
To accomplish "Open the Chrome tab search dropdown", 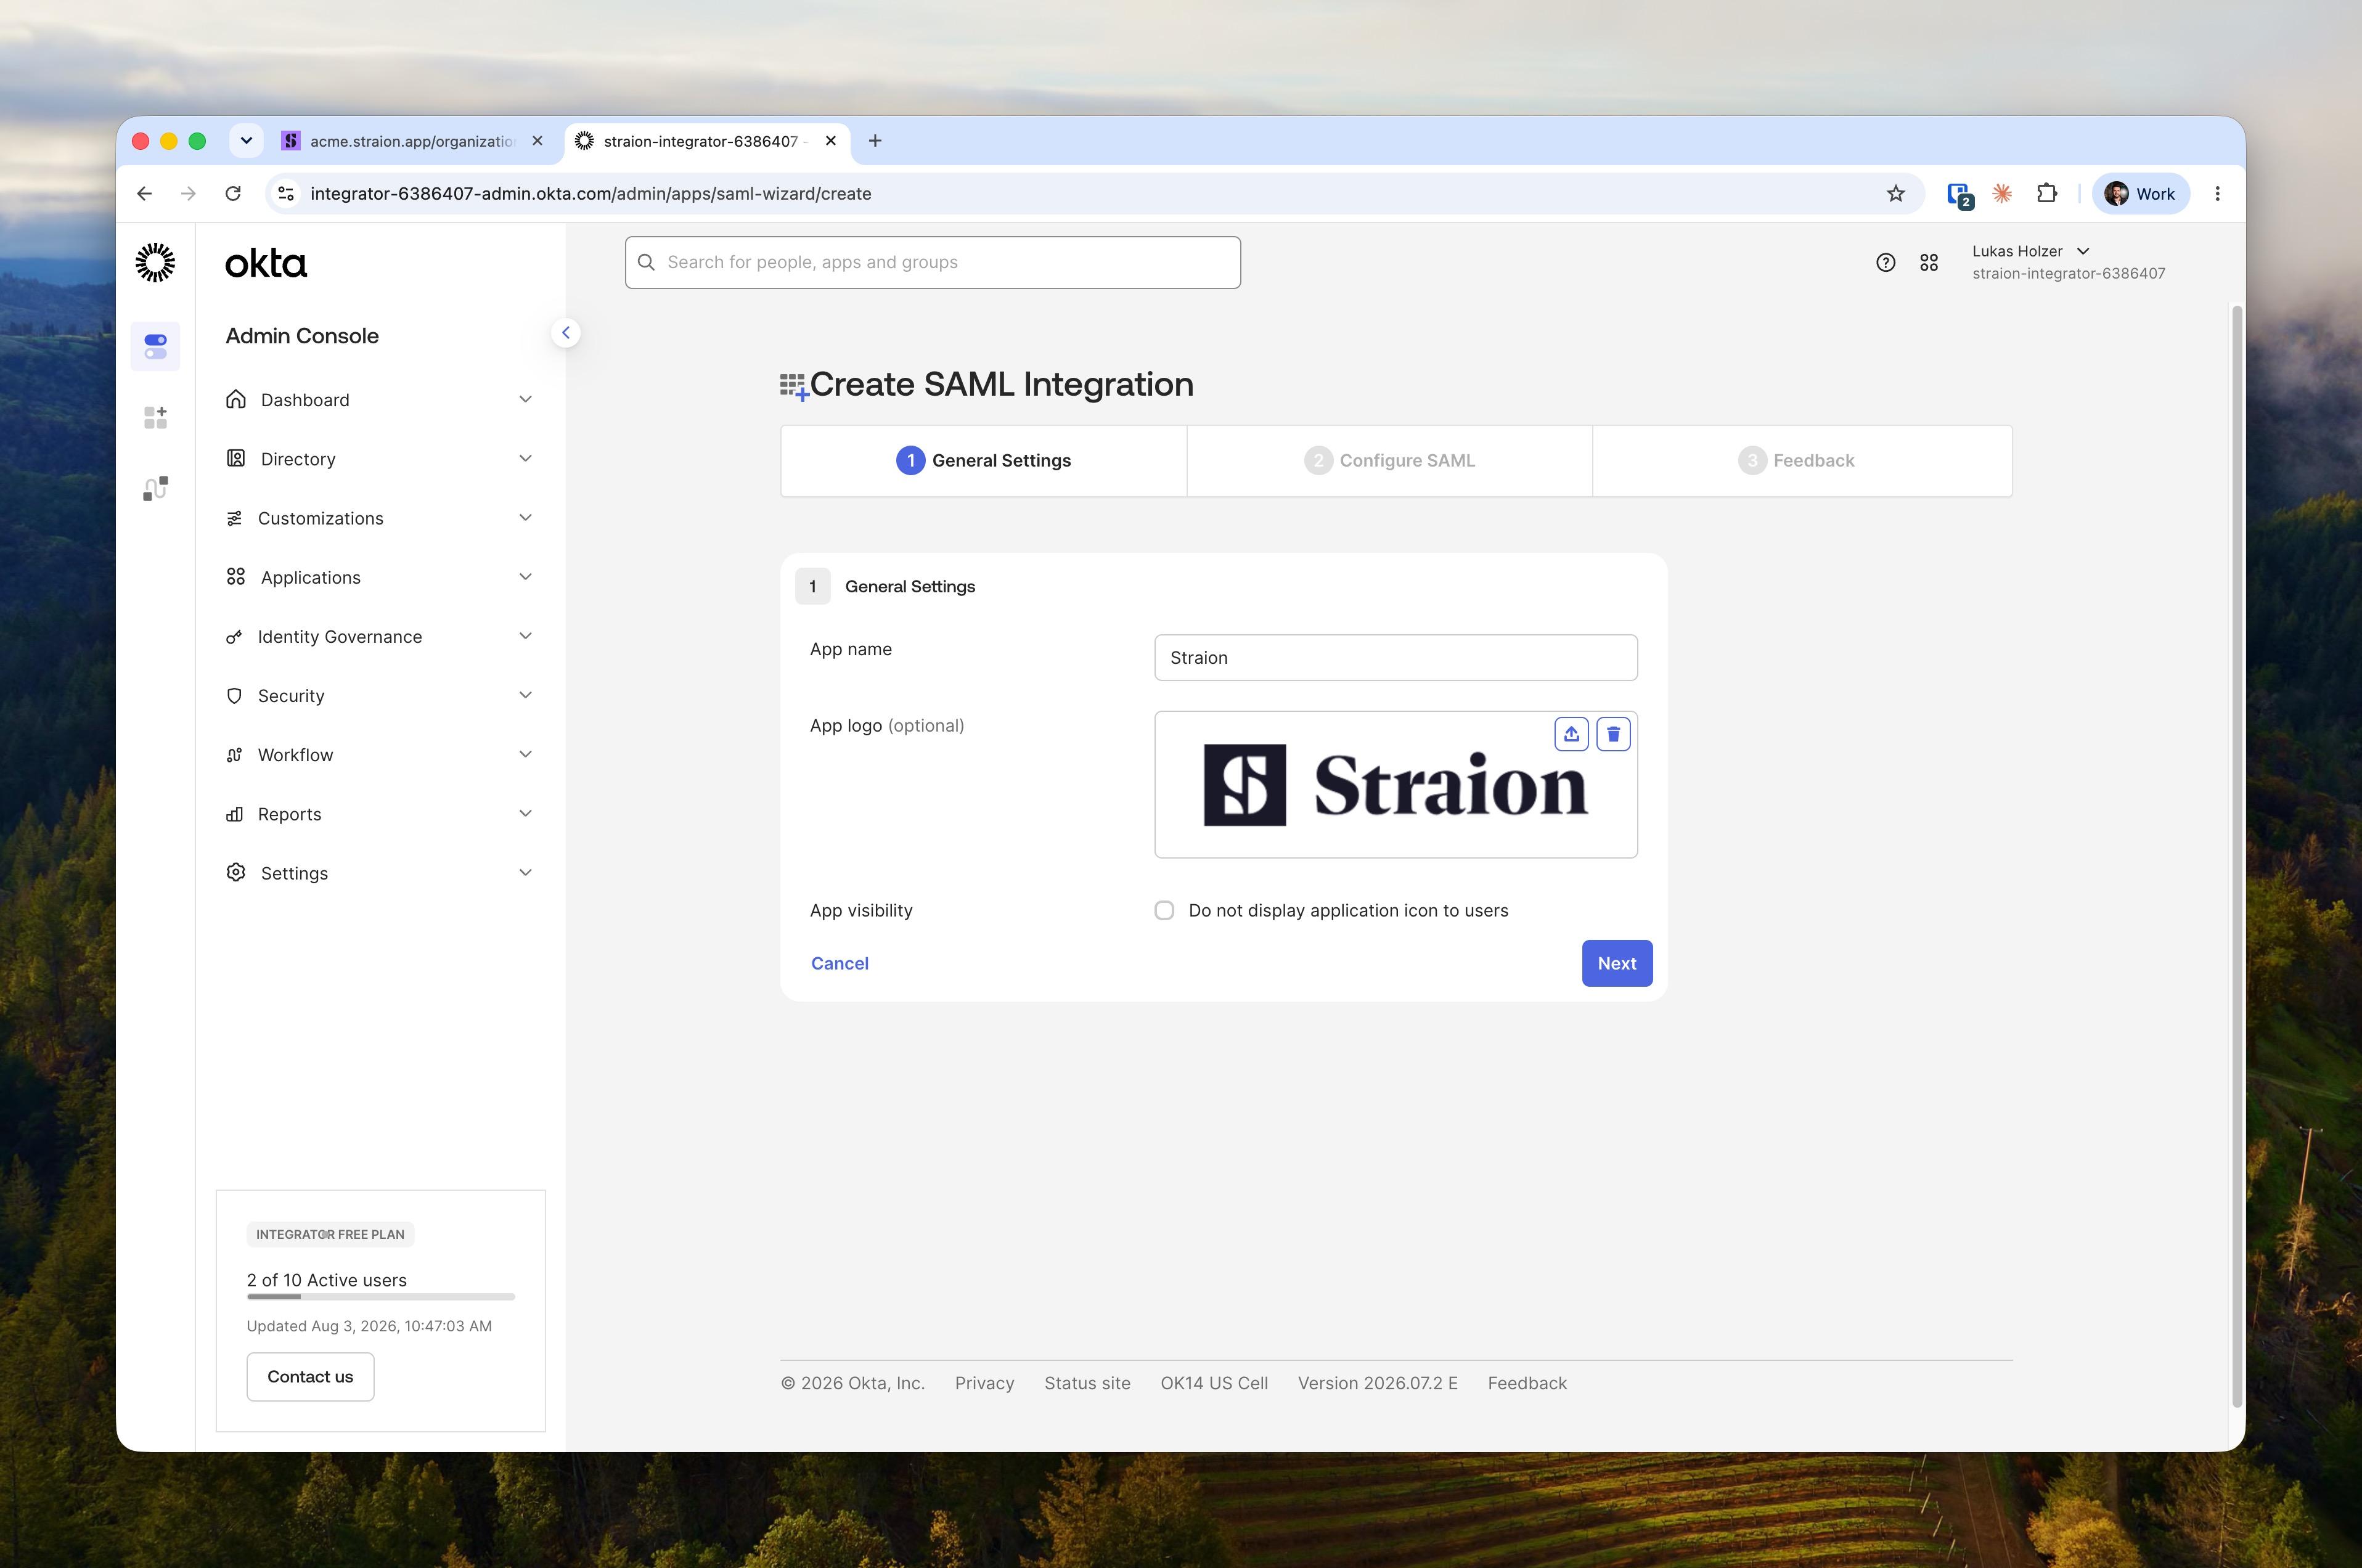I will 246,141.
